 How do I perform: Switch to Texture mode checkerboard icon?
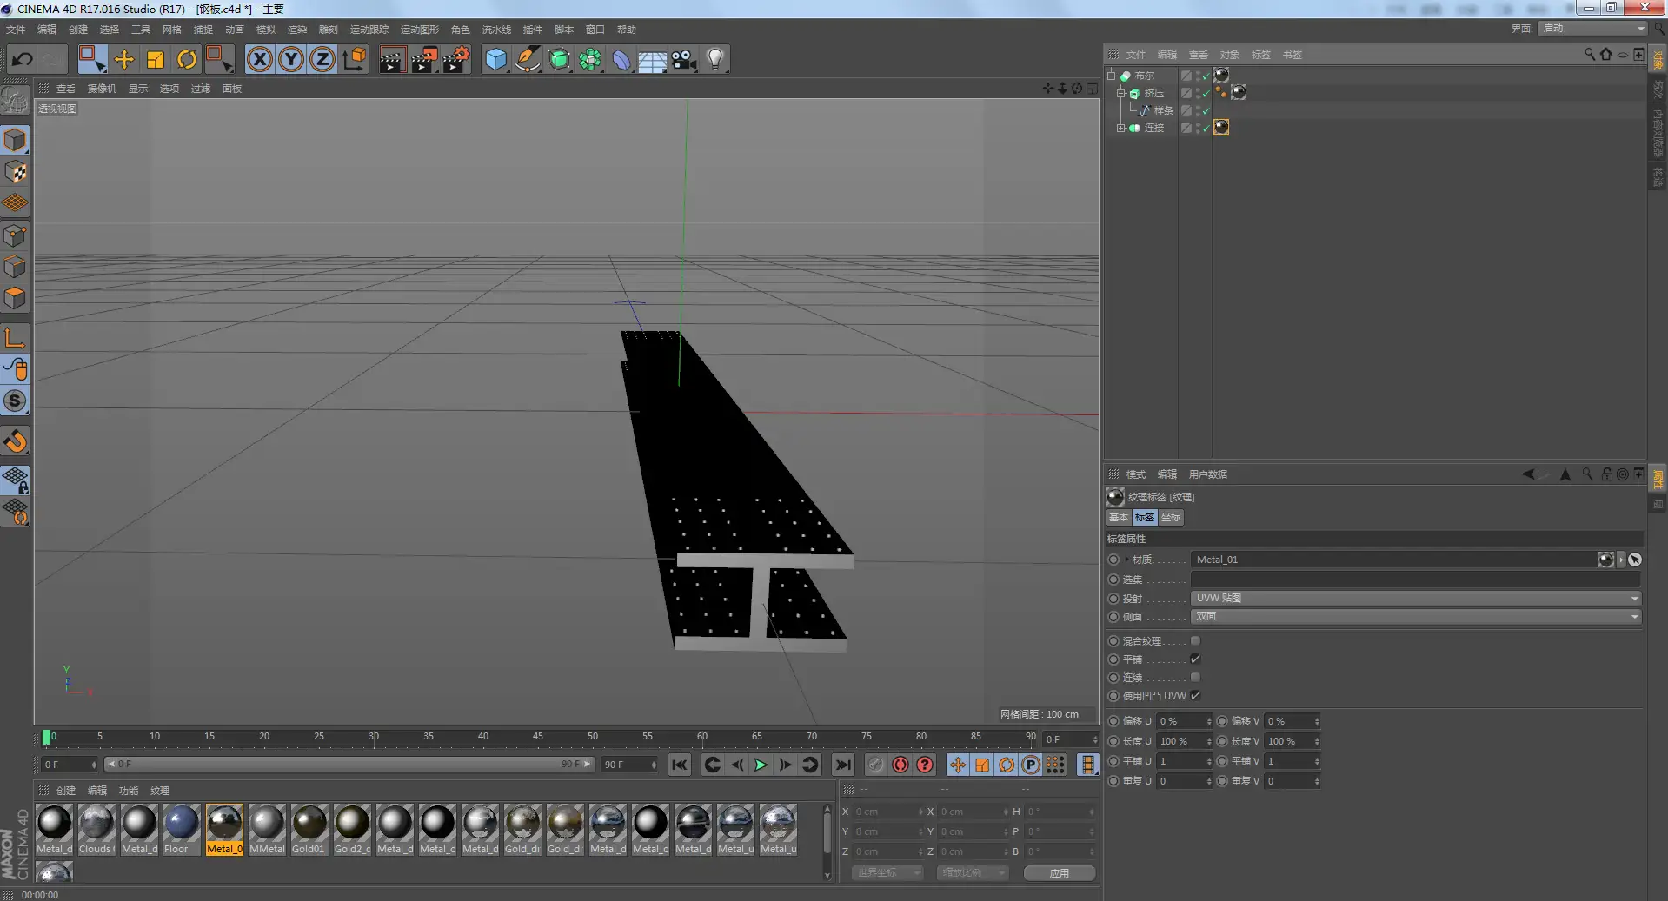click(16, 172)
